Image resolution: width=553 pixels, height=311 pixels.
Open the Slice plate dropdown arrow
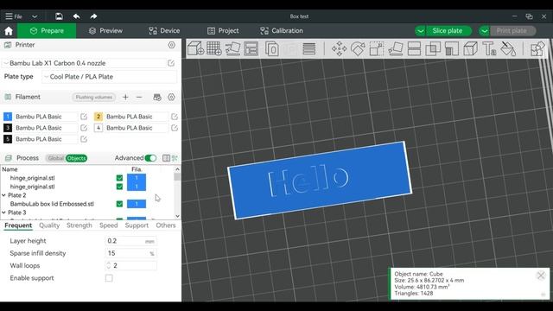[421, 31]
